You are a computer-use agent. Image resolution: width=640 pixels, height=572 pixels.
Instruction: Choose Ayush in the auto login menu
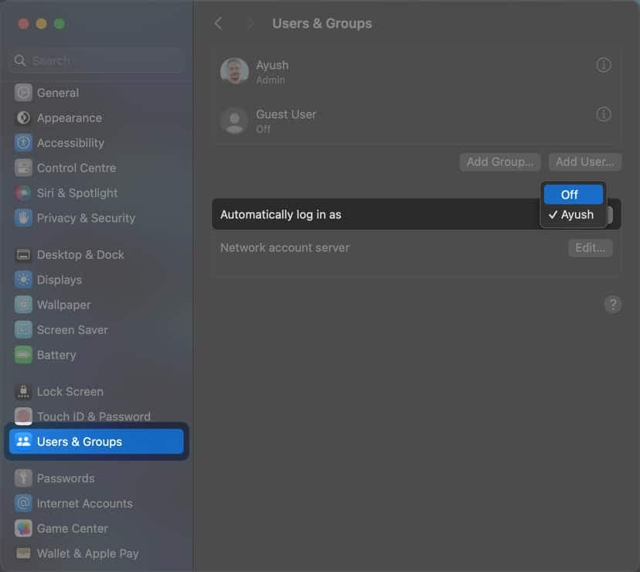tap(573, 214)
